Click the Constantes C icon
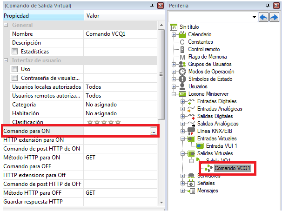282x211 pixels. point(182,42)
